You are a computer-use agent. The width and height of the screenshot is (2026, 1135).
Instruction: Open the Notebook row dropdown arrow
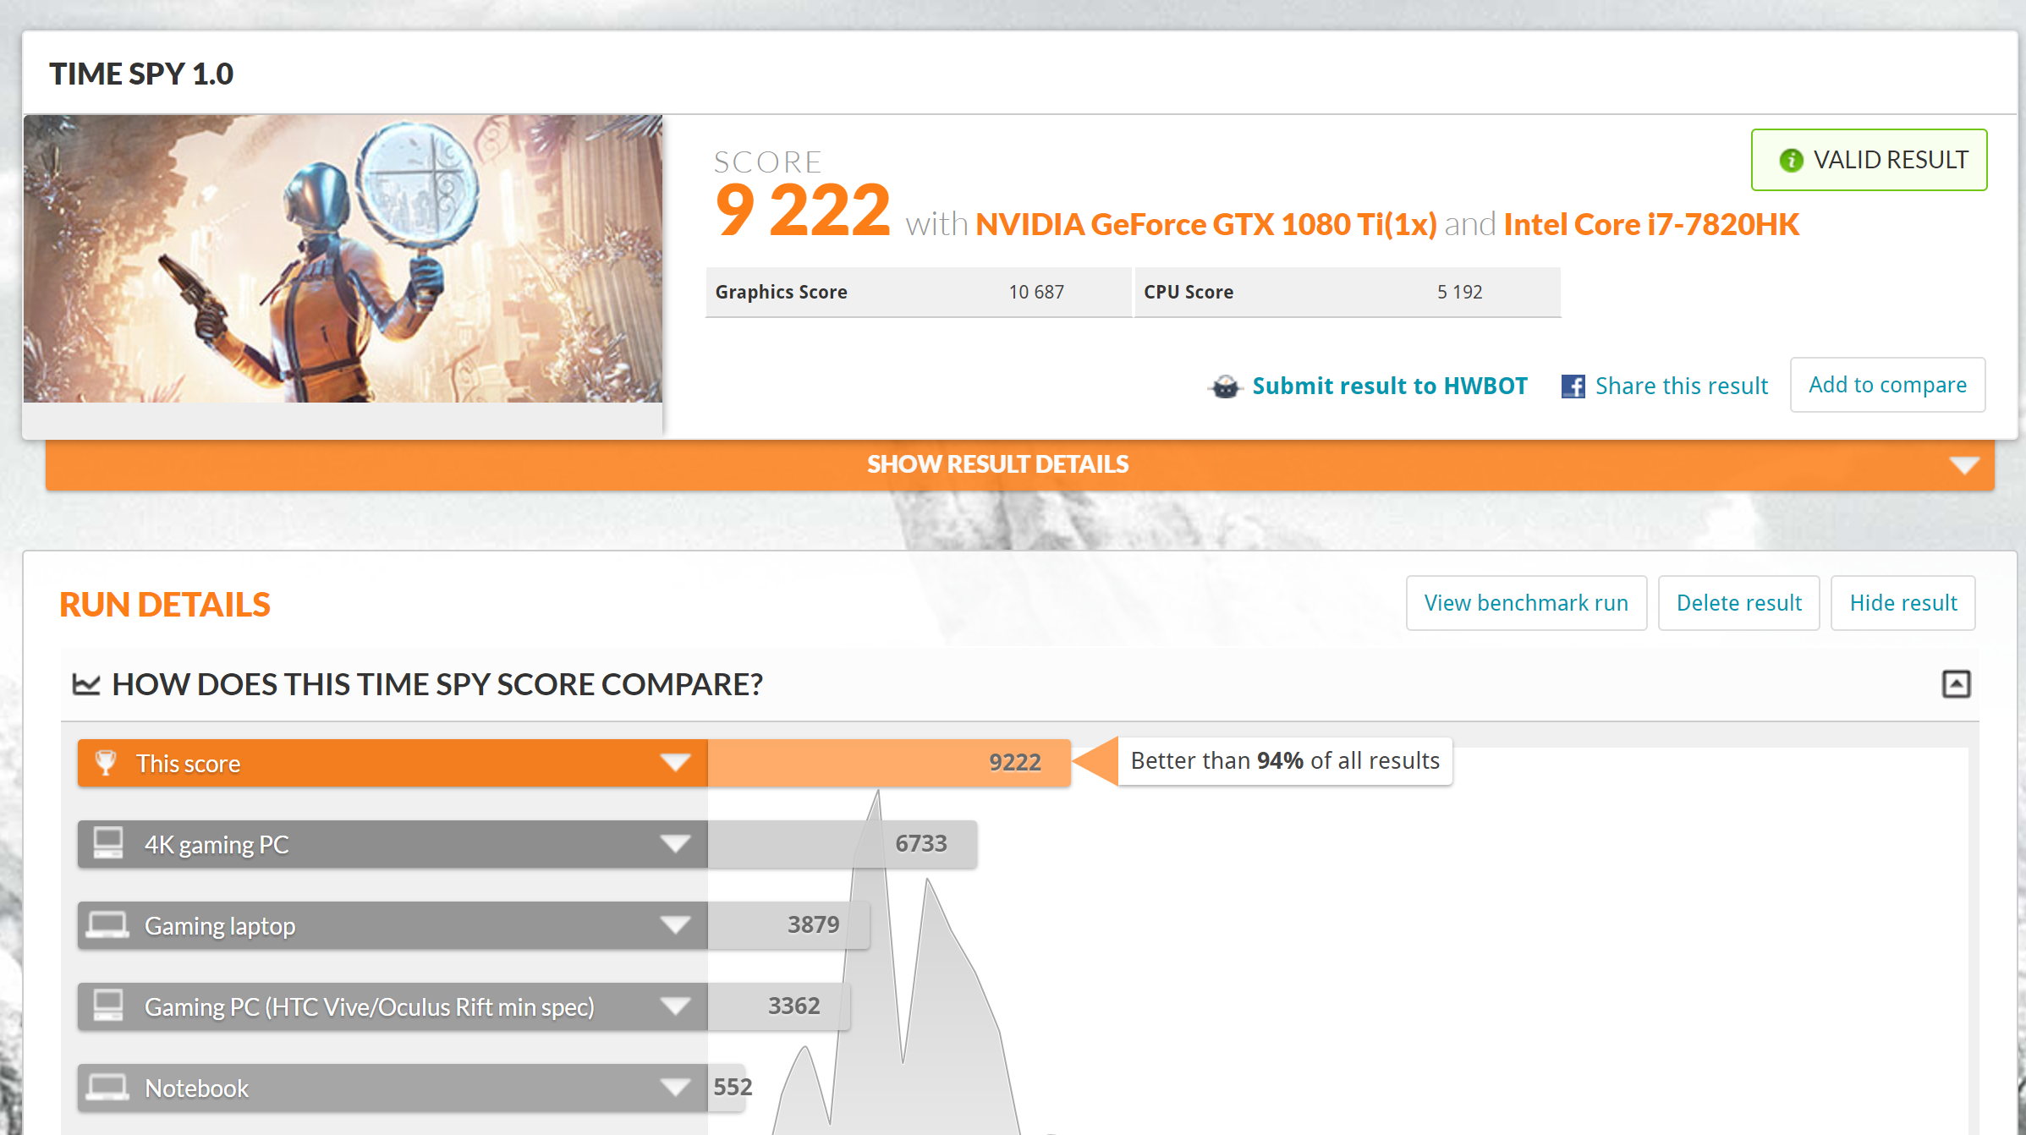point(675,1087)
